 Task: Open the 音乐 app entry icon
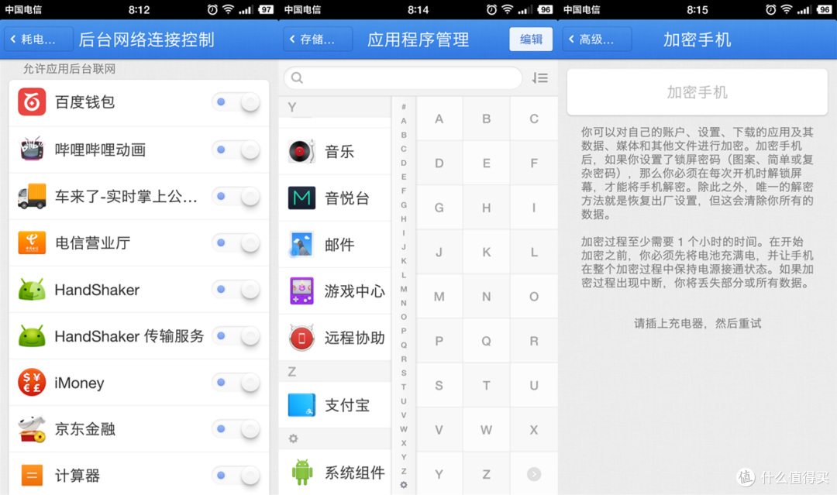coord(301,152)
